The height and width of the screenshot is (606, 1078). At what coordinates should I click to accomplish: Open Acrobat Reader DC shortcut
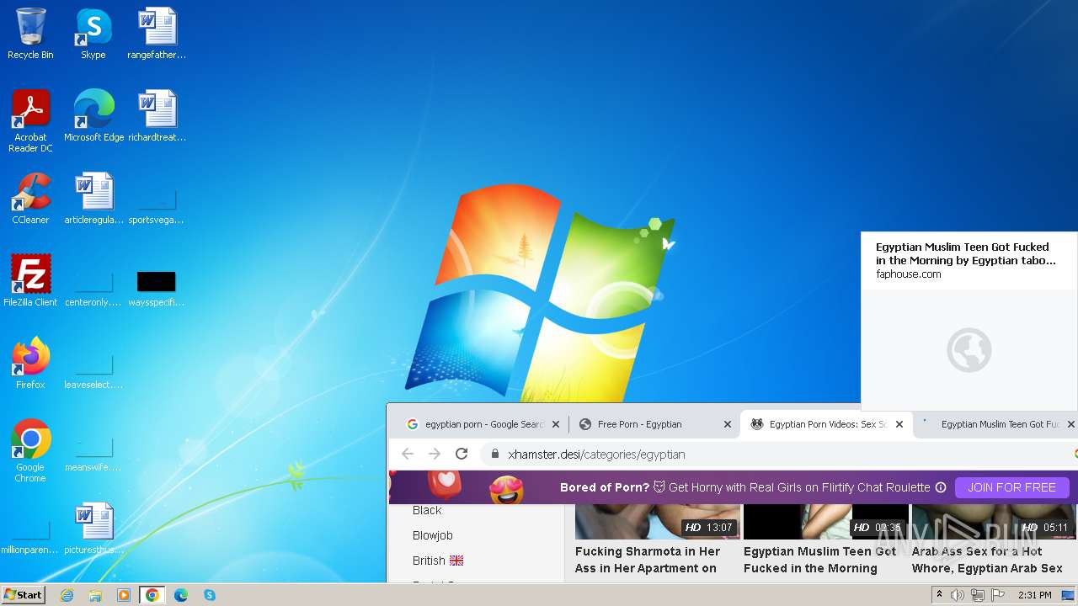point(30,121)
